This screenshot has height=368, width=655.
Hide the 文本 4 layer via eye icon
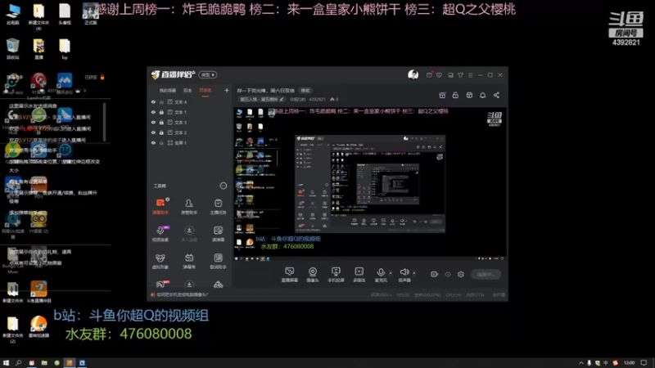pos(153,101)
